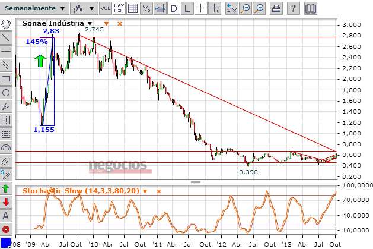
Task: Toggle the VOL volume display
Action: pyautogui.click(x=105, y=8)
